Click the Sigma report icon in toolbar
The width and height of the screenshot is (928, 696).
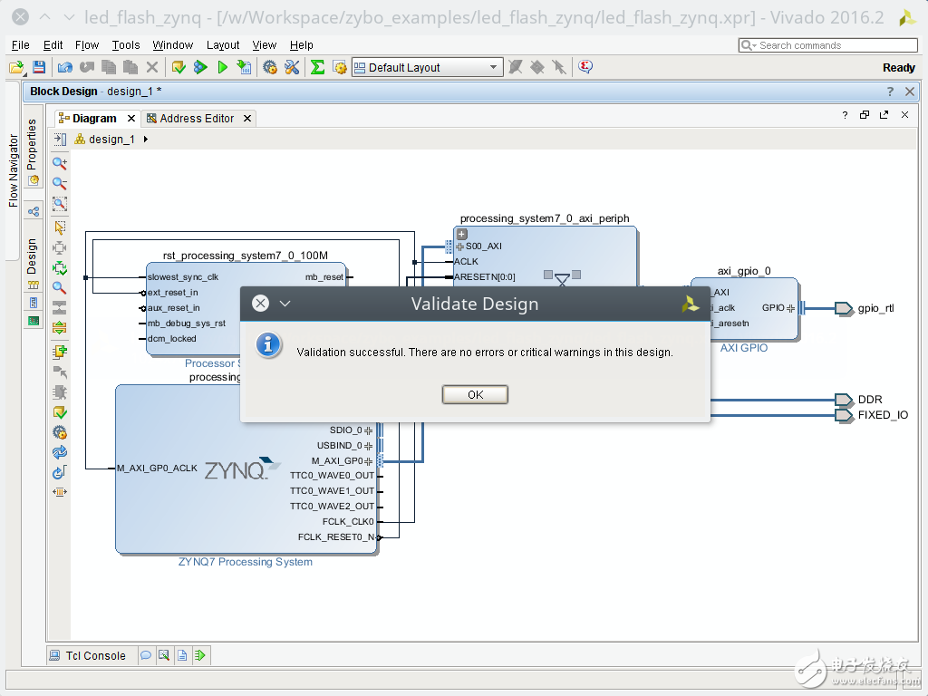[x=317, y=67]
